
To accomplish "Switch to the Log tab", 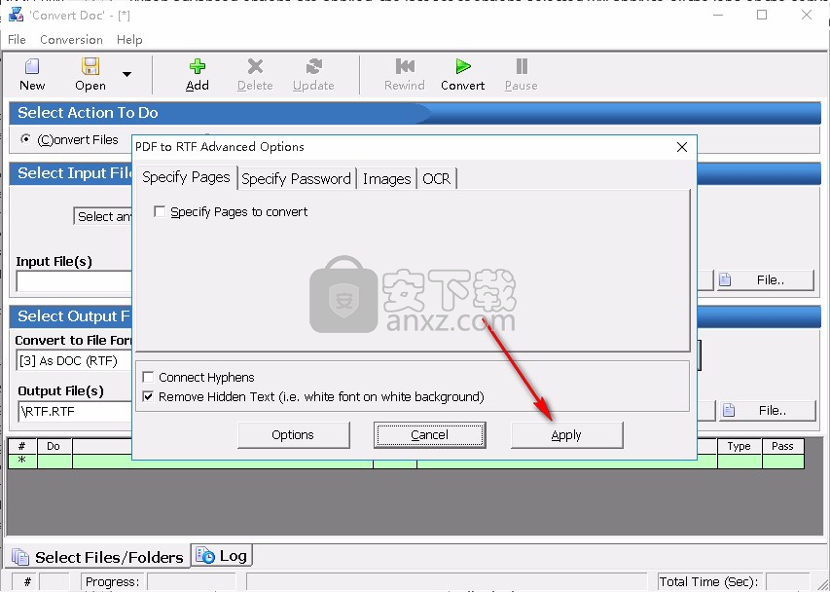I will [x=221, y=556].
